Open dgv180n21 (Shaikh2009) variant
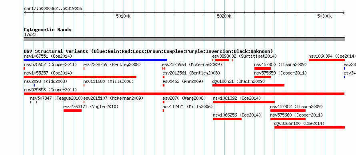The image size is (356, 155). point(238,81)
